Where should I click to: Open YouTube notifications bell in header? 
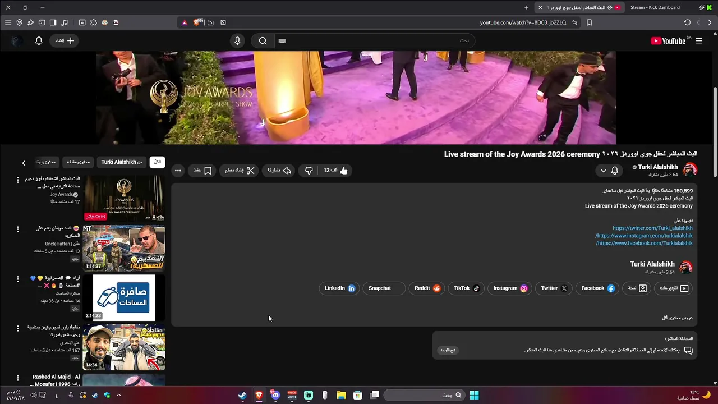point(39,41)
